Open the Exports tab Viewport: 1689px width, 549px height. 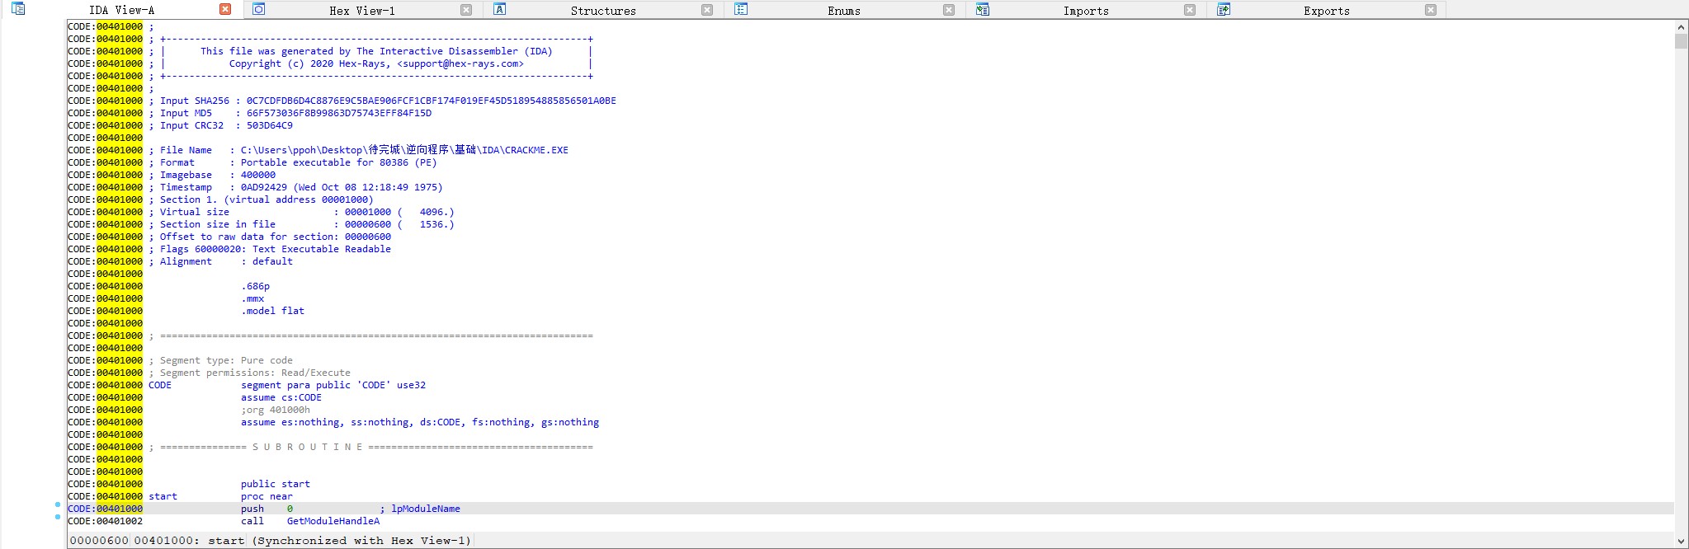click(1327, 11)
